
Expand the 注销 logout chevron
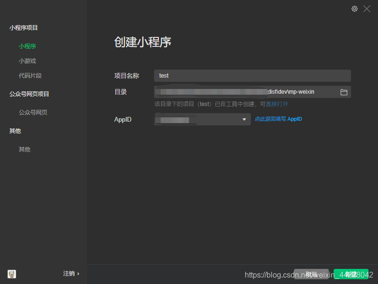[78, 274]
